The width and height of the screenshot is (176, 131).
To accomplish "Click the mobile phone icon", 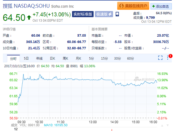I will (117, 14).
